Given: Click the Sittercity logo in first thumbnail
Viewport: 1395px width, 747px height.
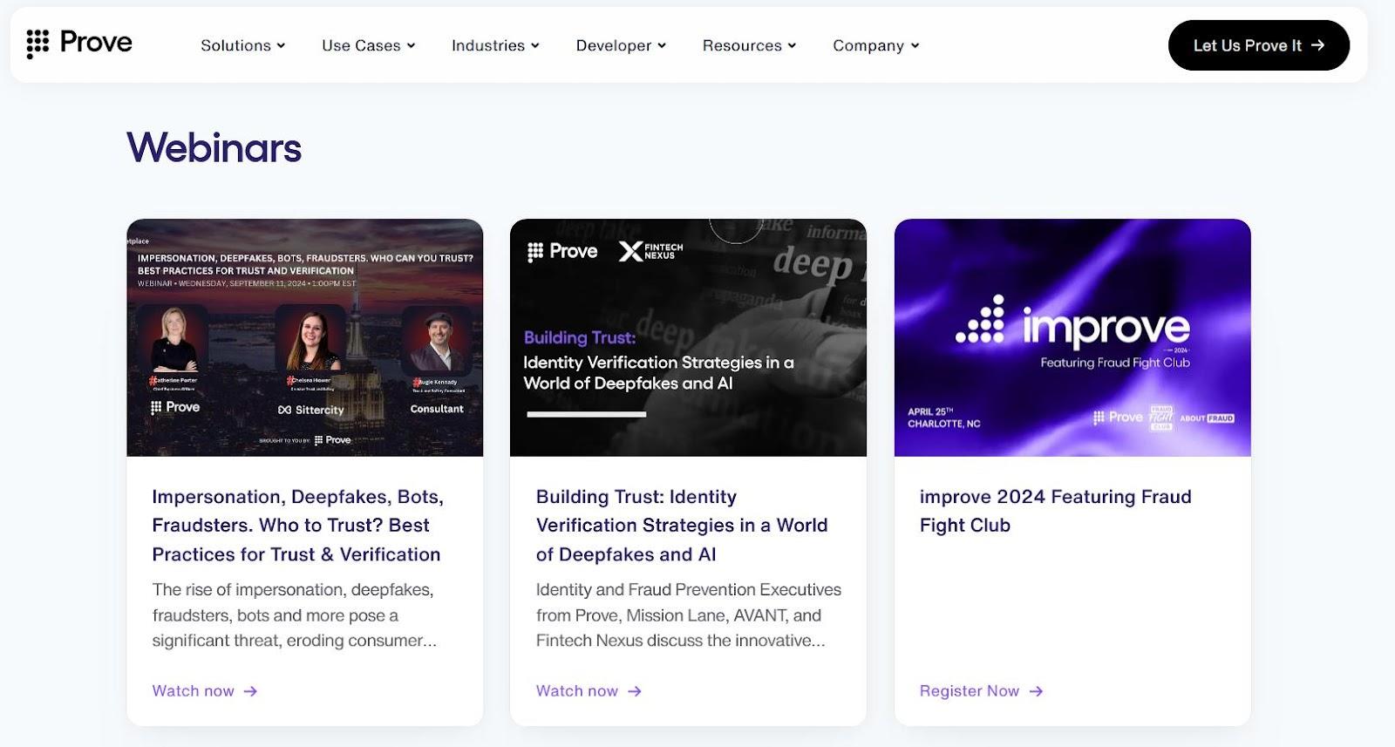Looking at the screenshot, I should point(310,410).
